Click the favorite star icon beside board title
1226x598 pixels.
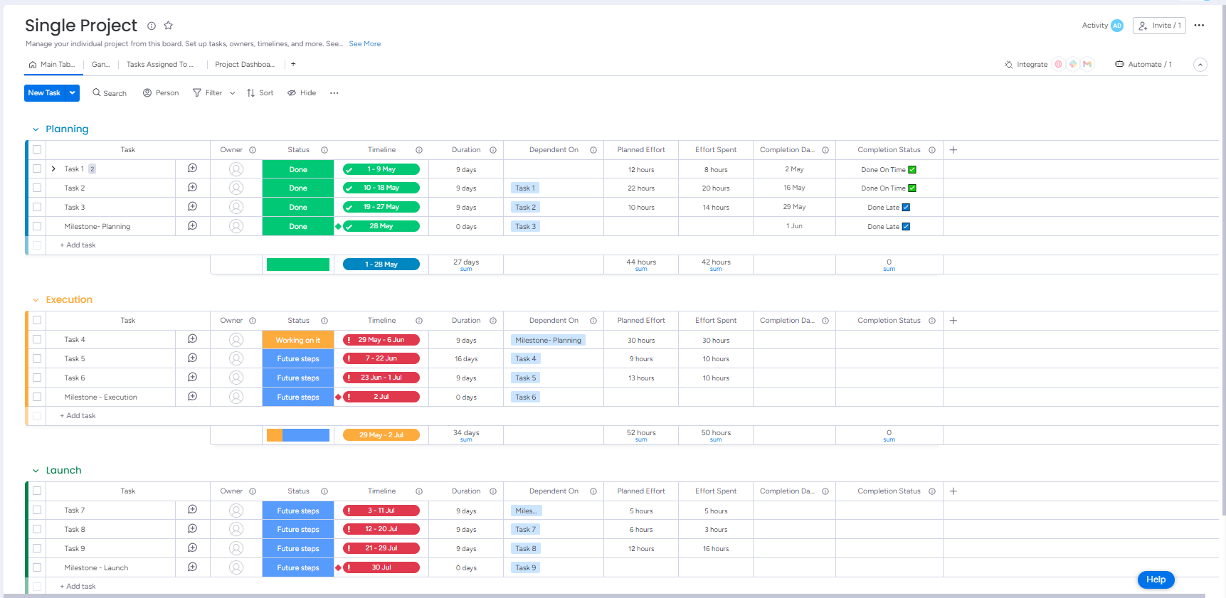[x=169, y=26]
